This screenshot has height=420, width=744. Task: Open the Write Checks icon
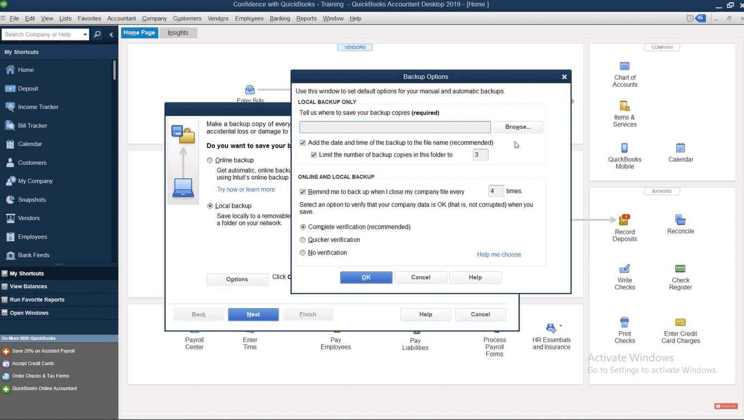point(624,269)
